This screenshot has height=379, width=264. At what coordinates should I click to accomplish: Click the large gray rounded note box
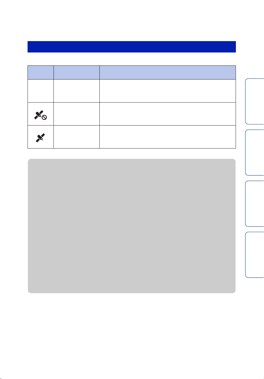coord(132,226)
